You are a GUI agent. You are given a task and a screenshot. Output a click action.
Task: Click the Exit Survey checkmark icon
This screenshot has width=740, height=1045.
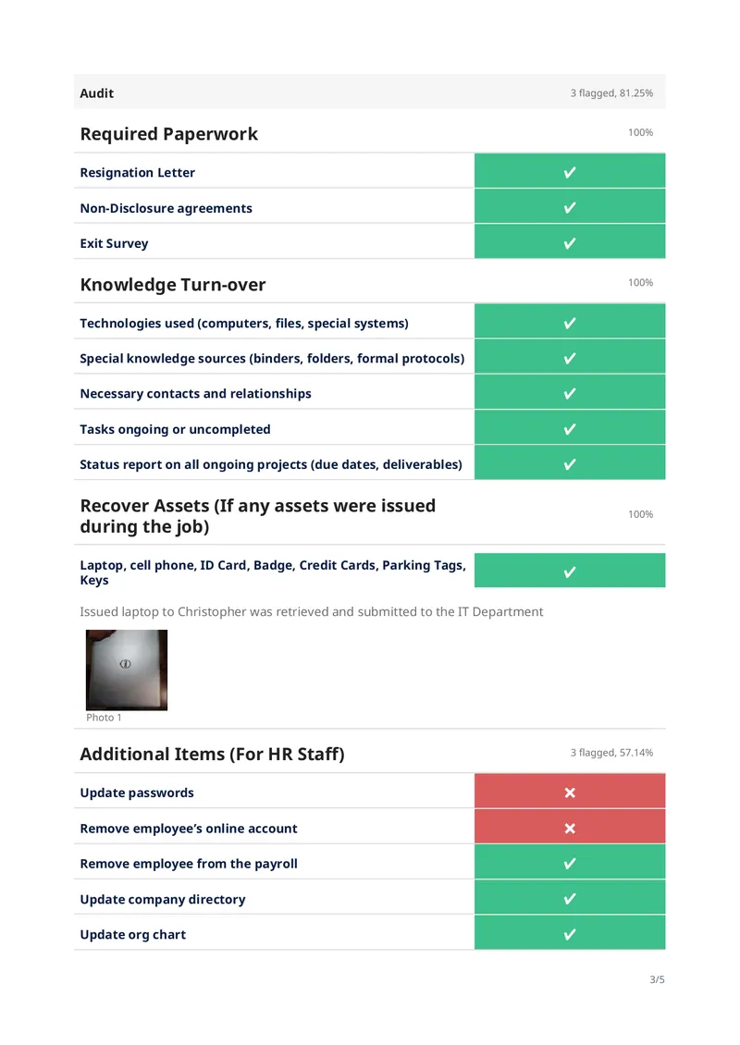569,243
